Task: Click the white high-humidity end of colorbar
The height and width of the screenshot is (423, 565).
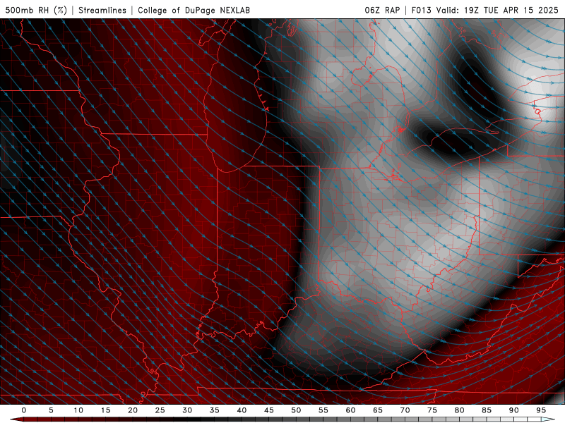Action: [548, 419]
